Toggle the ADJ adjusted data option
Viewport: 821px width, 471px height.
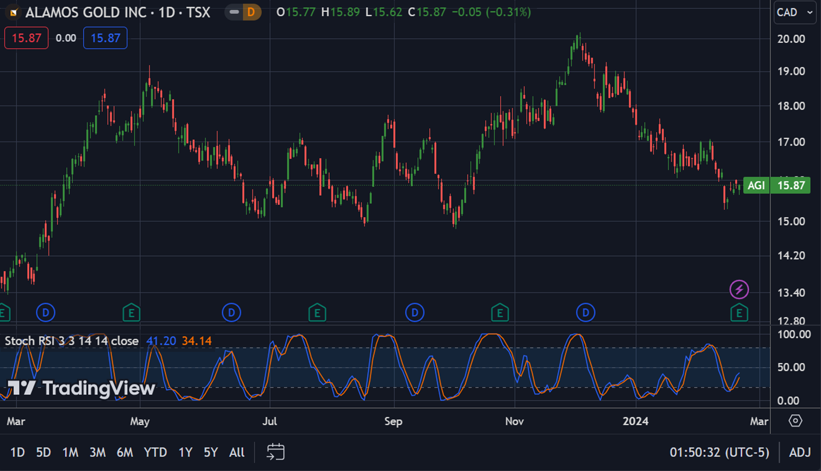(800, 452)
